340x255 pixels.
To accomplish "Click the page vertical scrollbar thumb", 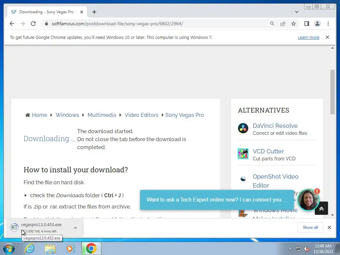I will tap(332, 92).
